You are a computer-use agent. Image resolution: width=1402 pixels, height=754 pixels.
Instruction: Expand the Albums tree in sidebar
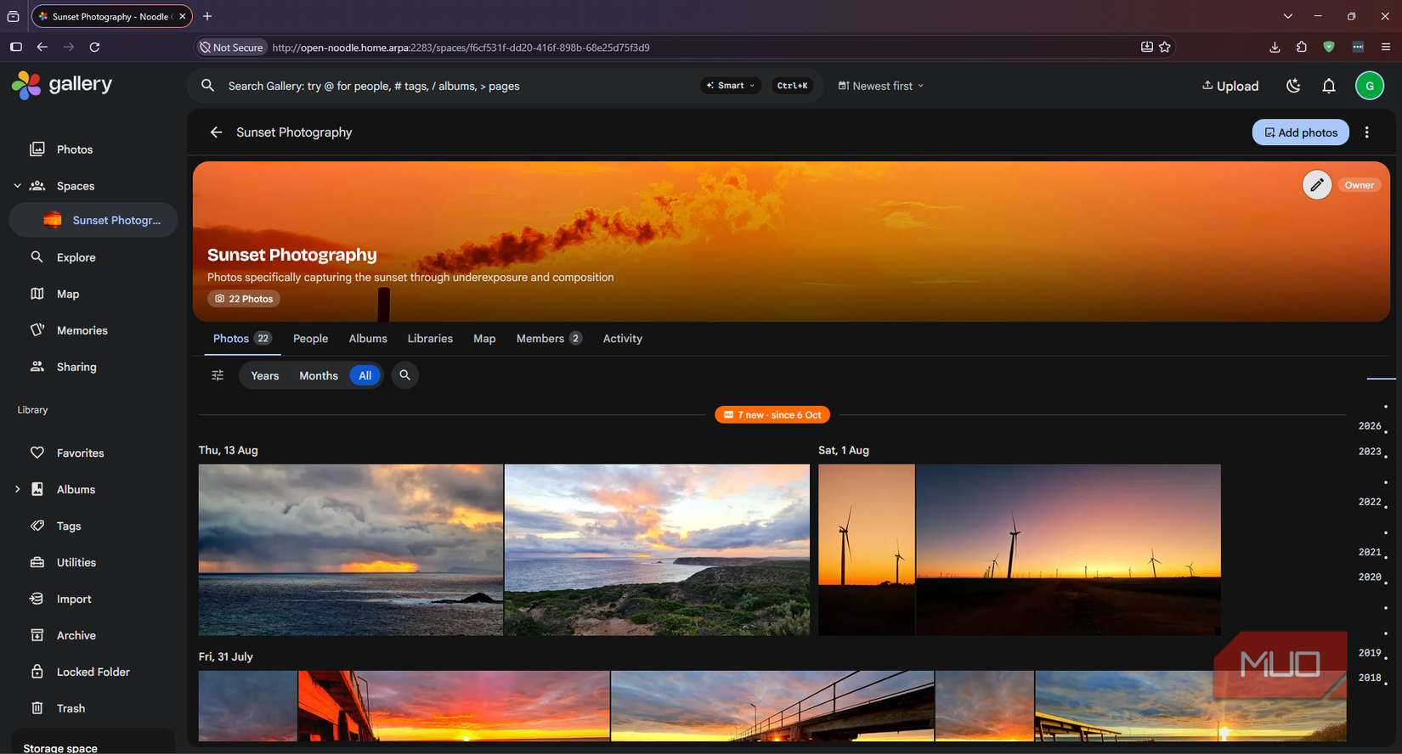(x=17, y=489)
